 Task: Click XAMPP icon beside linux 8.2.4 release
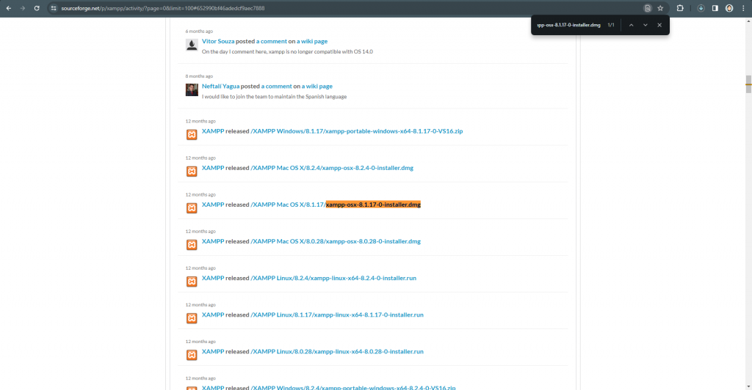click(x=192, y=282)
